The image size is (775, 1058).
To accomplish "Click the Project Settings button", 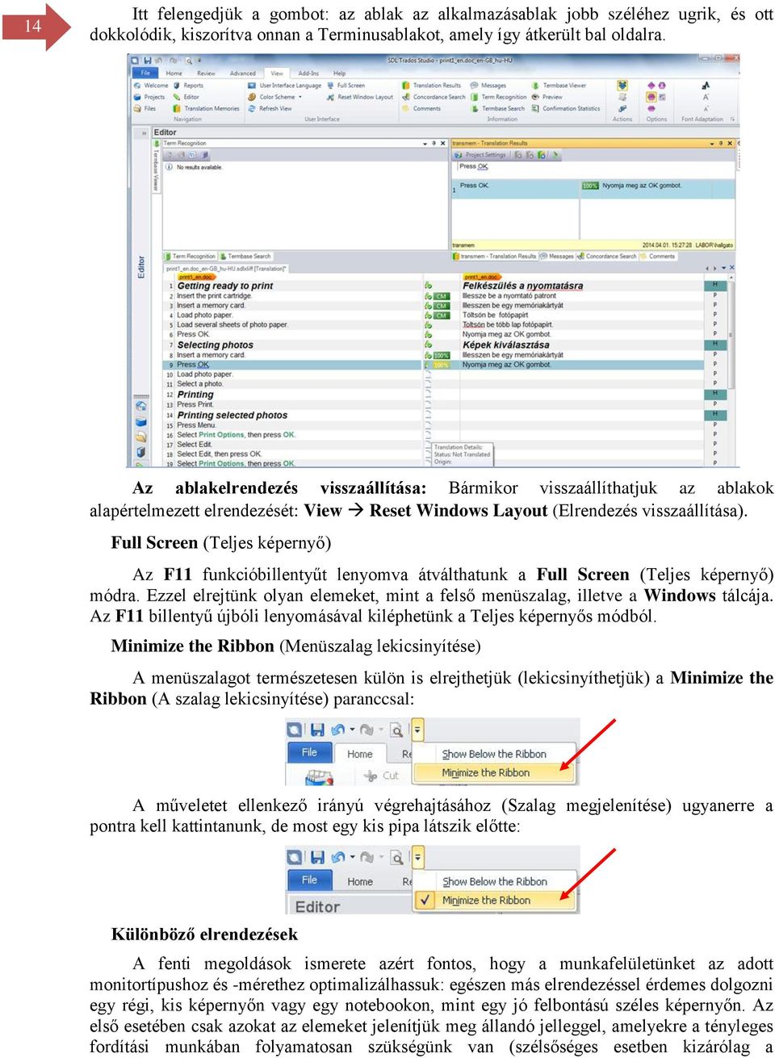I will coord(481,155).
